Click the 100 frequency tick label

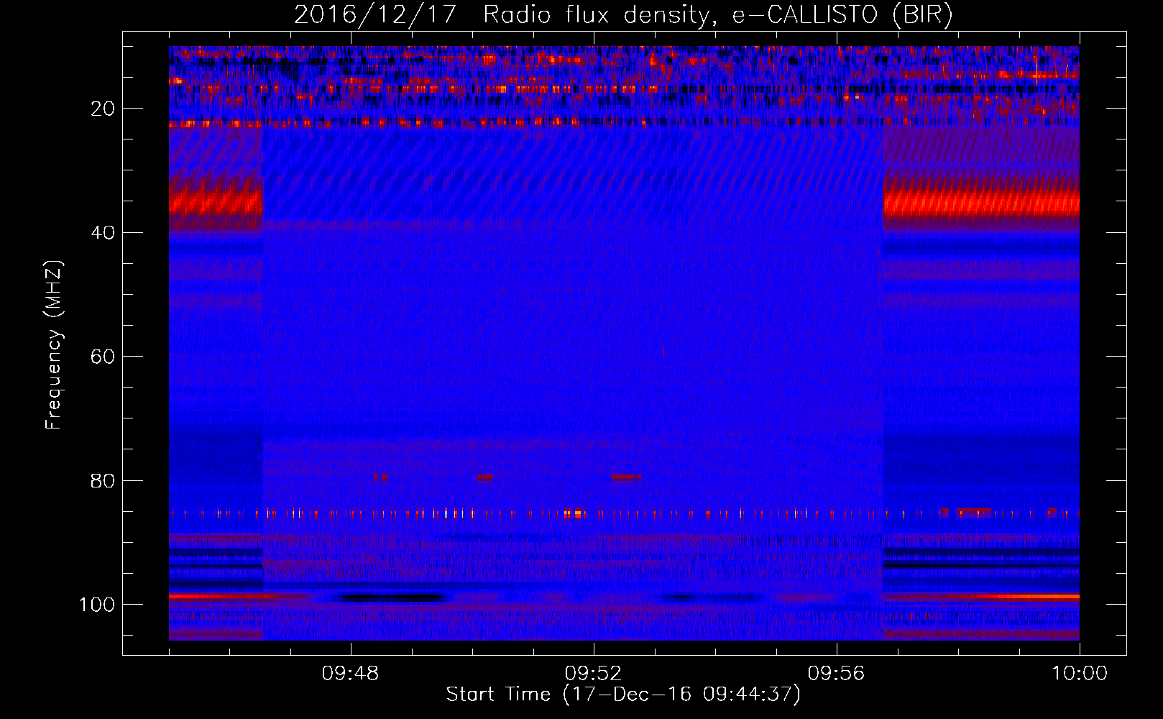97,605
